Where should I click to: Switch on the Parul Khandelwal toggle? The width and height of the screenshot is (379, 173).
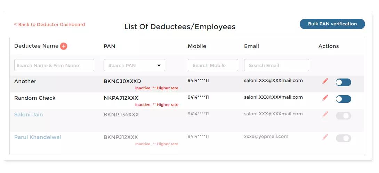point(343,138)
